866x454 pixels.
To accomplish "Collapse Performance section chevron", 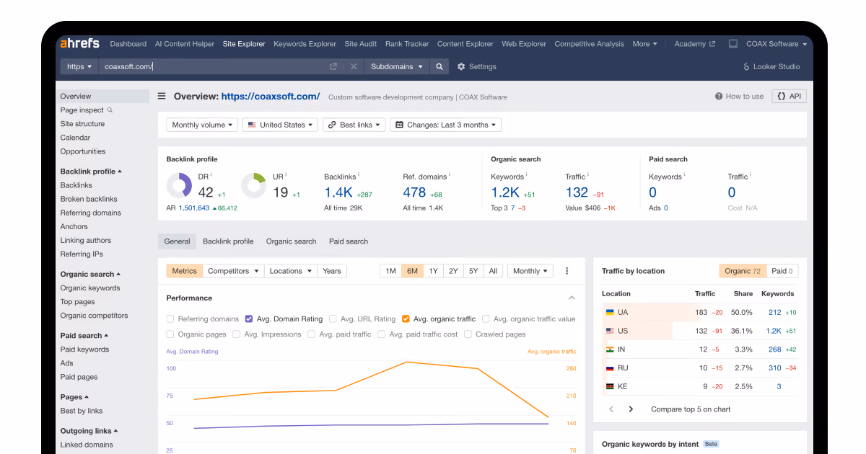I will click(572, 298).
